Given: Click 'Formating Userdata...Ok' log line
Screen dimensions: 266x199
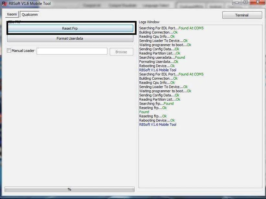Looking at the screenshot, I should [x=159, y=62].
